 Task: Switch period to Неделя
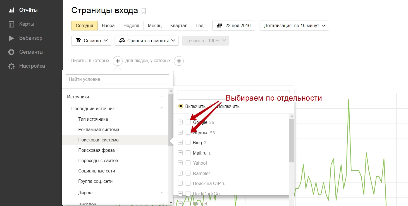coord(131,25)
